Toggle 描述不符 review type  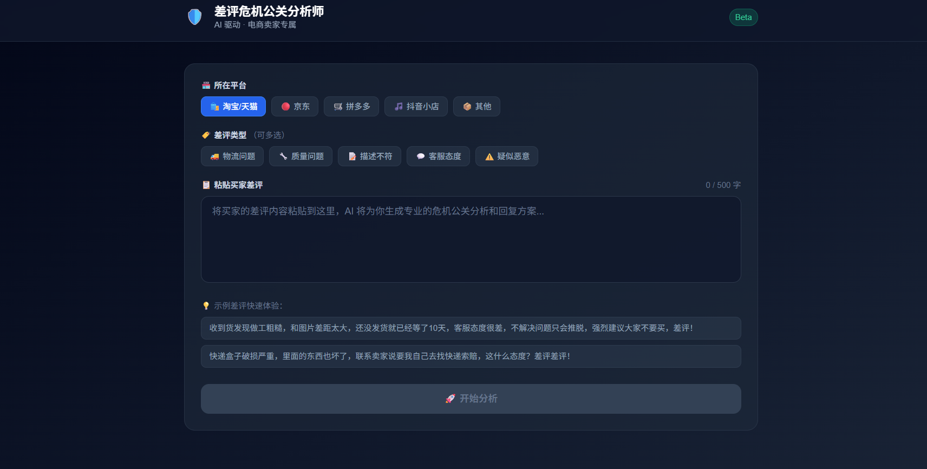pyautogui.click(x=369, y=157)
